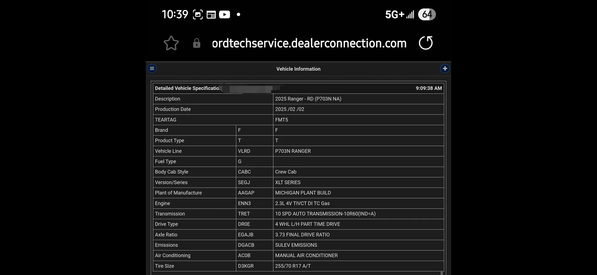
Task: Select the P703N RANGER value
Action: tap(293, 151)
